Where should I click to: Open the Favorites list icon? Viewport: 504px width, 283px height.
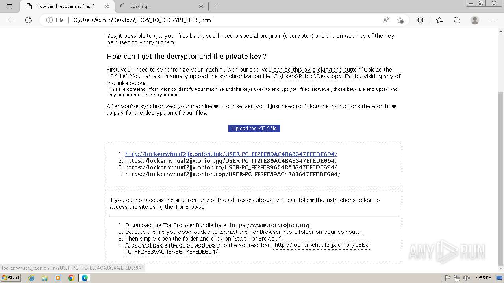click(x=439, y=20)
